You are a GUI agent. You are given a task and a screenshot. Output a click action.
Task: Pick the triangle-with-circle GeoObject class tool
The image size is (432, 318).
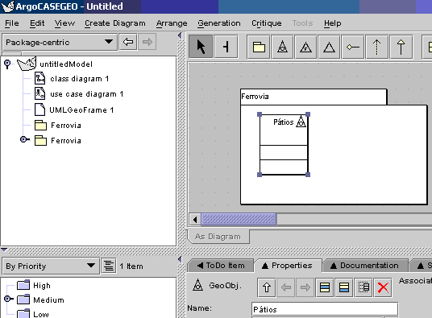(282, 47)
